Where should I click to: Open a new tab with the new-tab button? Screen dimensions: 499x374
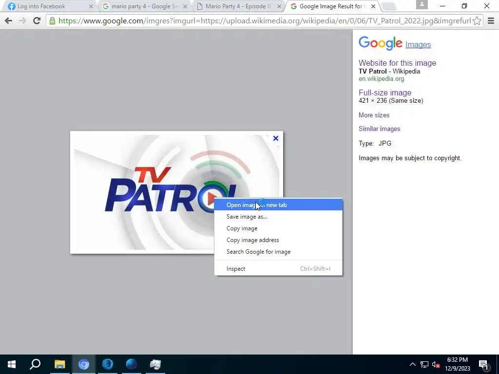click(388, 6)
